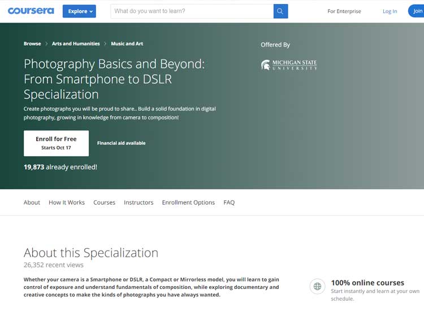Click the Log In link
This screenshot has height=311, width=424.
(390, 11)
